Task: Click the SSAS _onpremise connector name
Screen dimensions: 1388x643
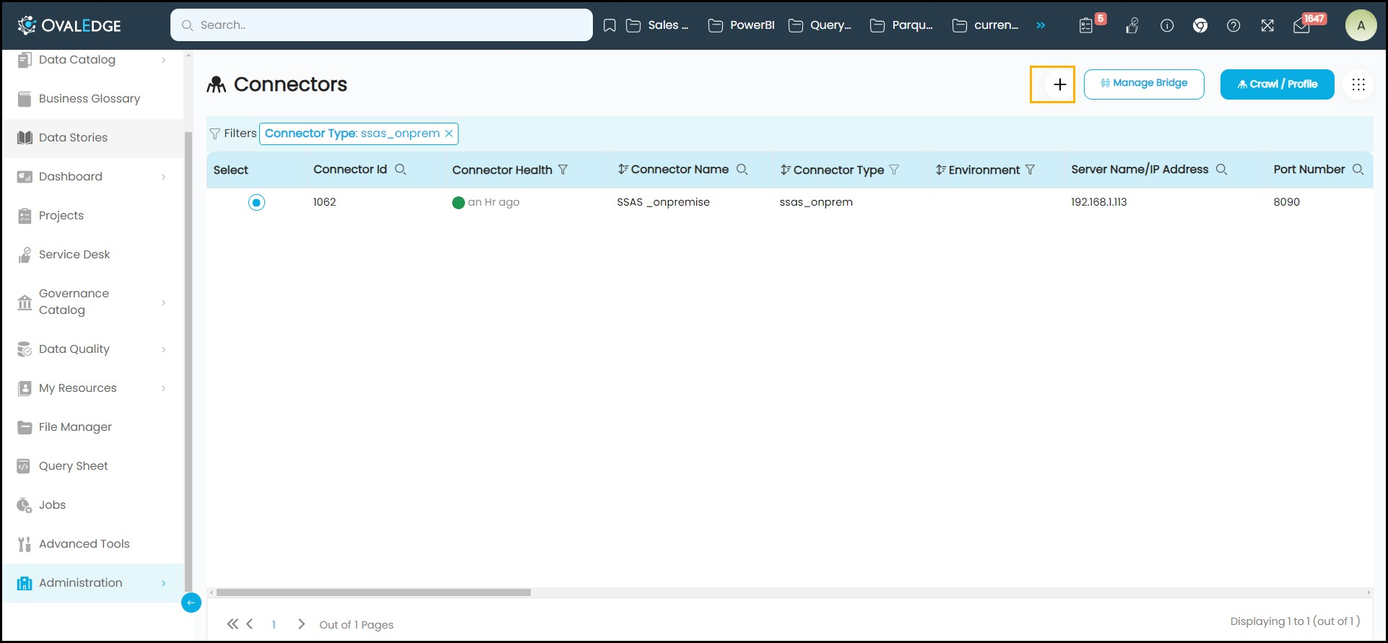Action: coord(663,202)
